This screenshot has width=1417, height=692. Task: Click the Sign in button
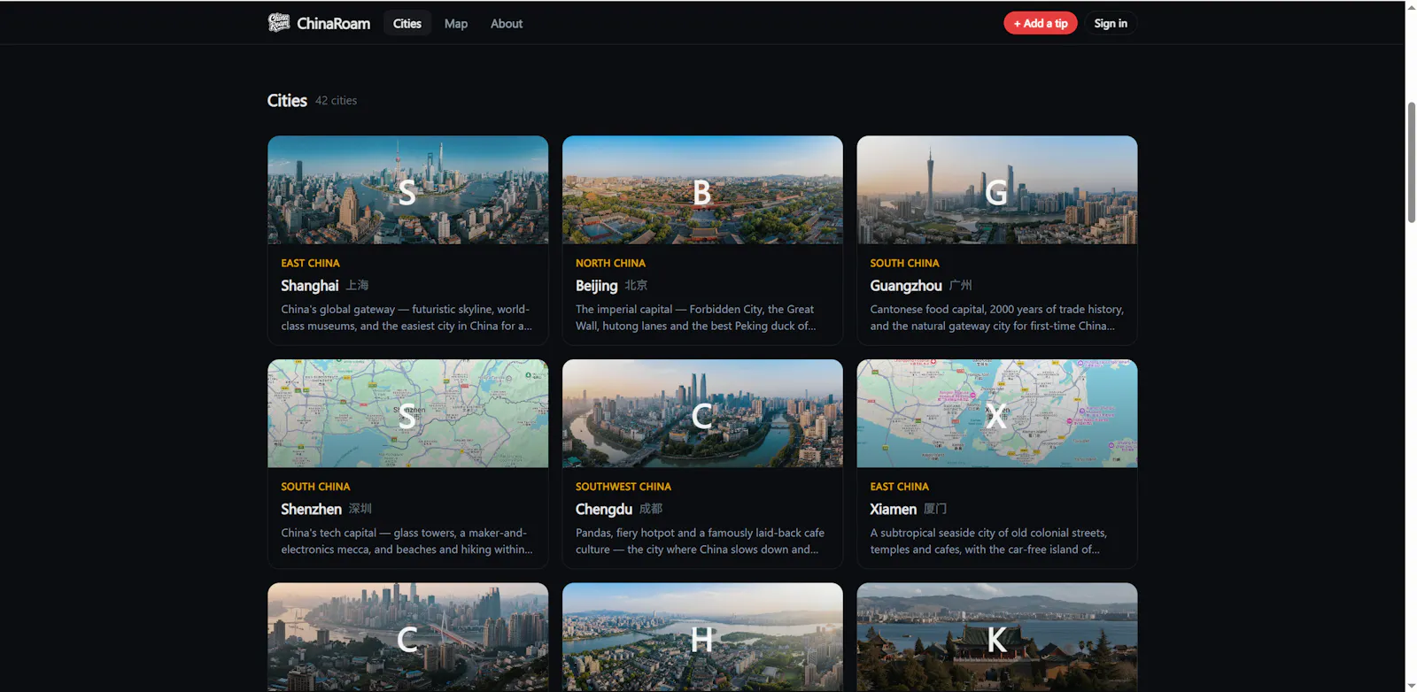(1111, 24)
